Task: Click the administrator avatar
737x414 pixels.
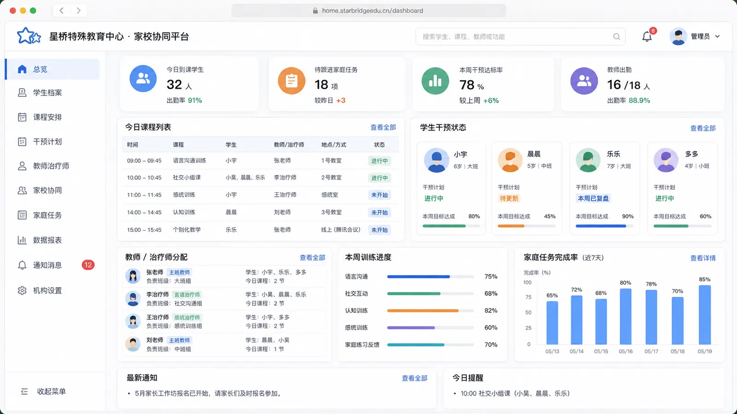Action: (678, 36)
